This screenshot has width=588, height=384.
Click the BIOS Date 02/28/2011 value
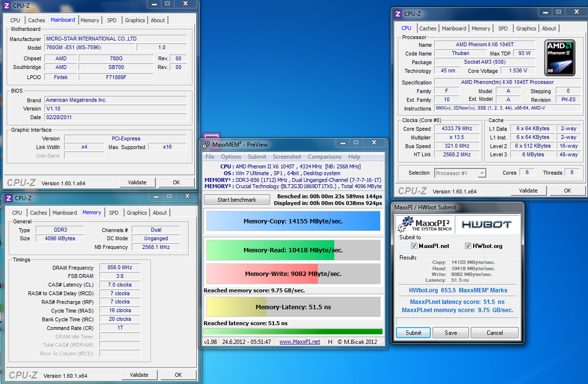(x=115, y=117)
